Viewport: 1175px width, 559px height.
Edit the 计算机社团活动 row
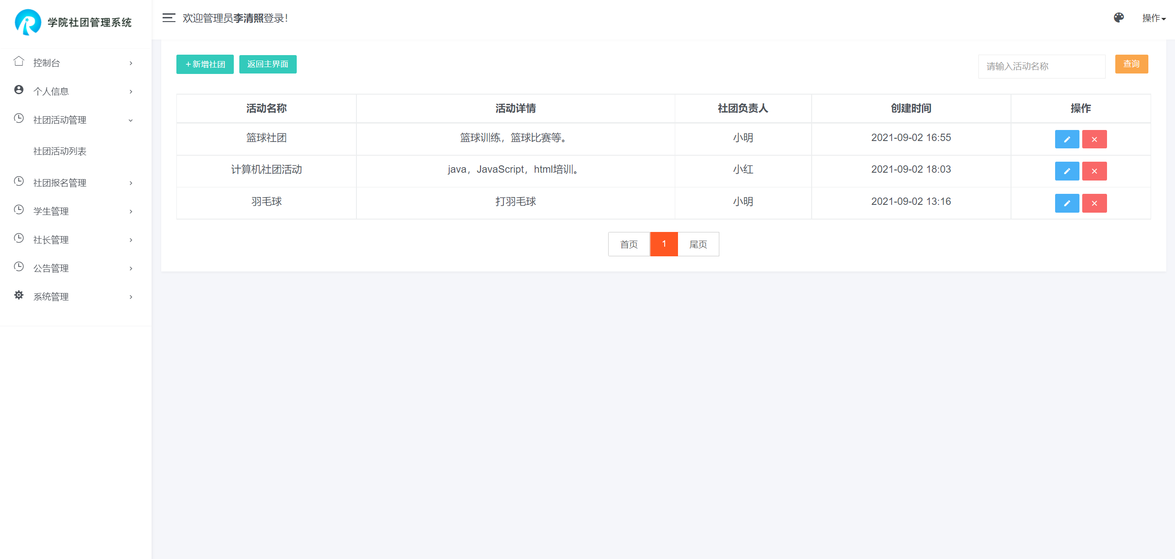click(1067, 171)
